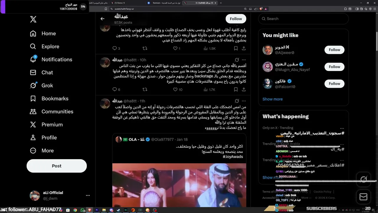Click the aLi Official account avatar
378x213 pixels.
point(35,196)
